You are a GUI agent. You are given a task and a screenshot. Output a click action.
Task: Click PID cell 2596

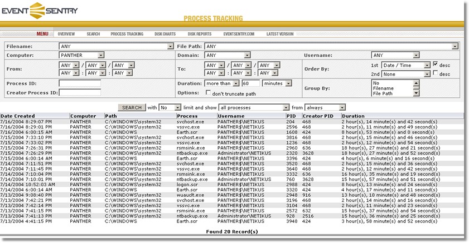click(x=292, y=127)
